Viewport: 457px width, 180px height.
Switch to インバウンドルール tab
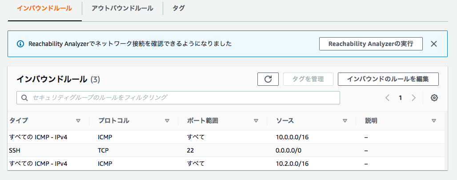click(x=44, y=8)
